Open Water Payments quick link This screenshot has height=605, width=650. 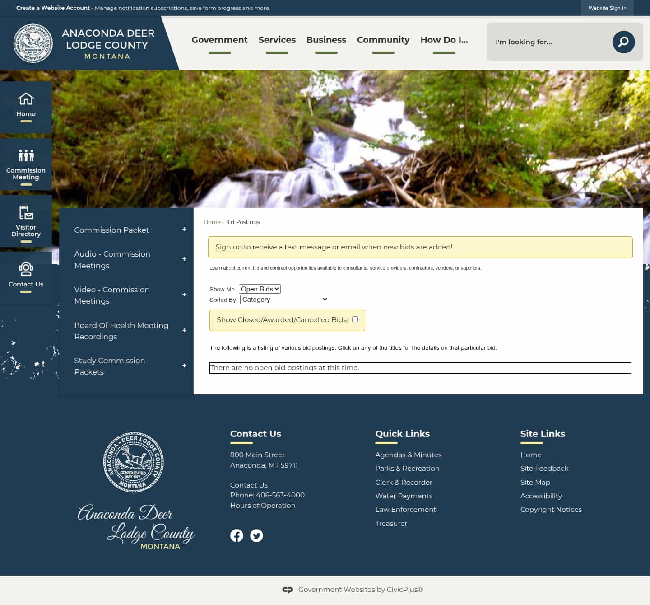coord(404,496)
